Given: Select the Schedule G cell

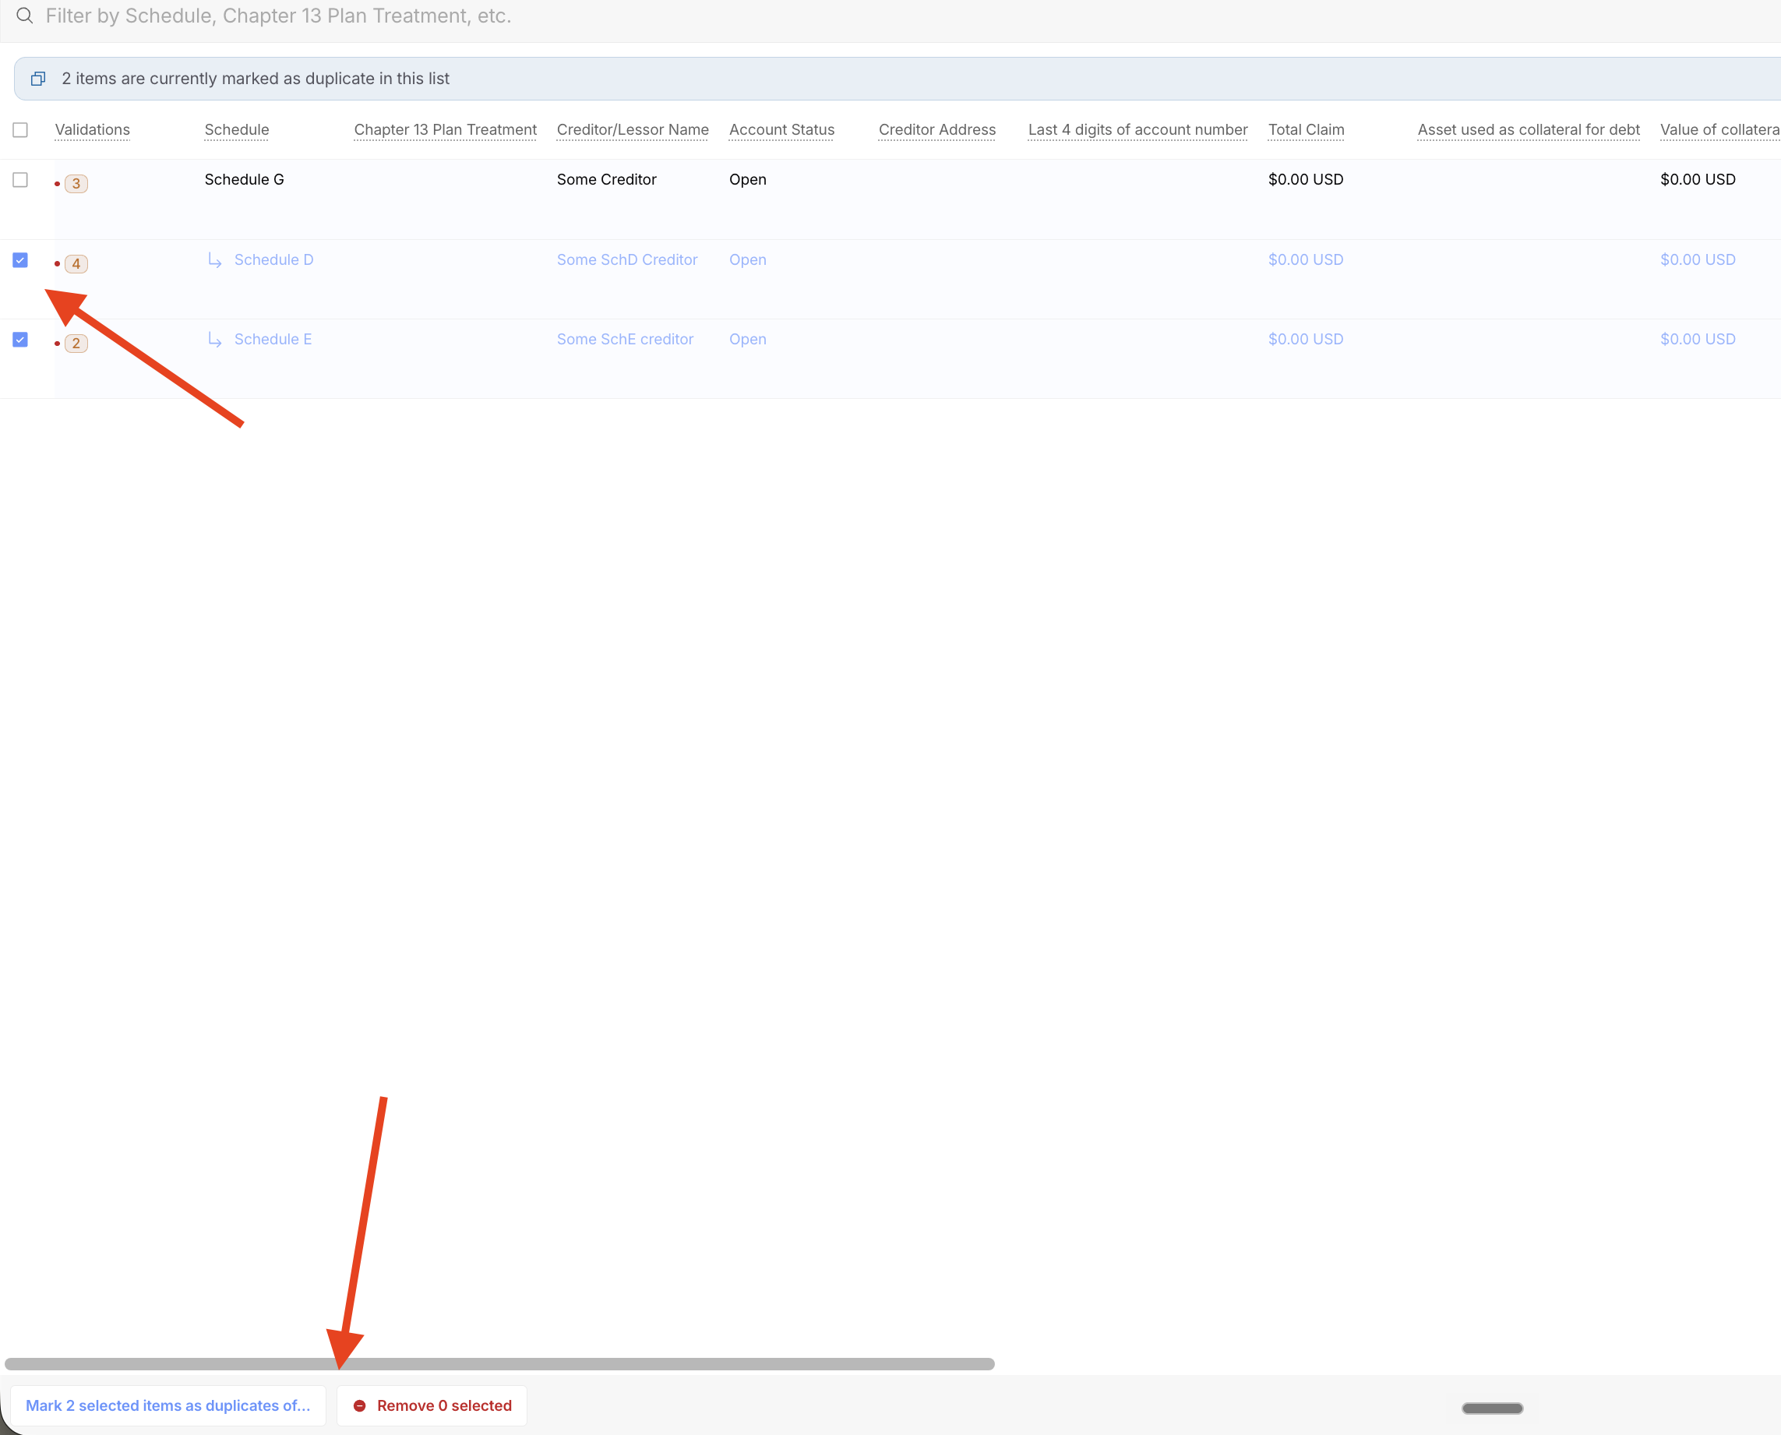Looking at the screenshot, I should [244, 179].
